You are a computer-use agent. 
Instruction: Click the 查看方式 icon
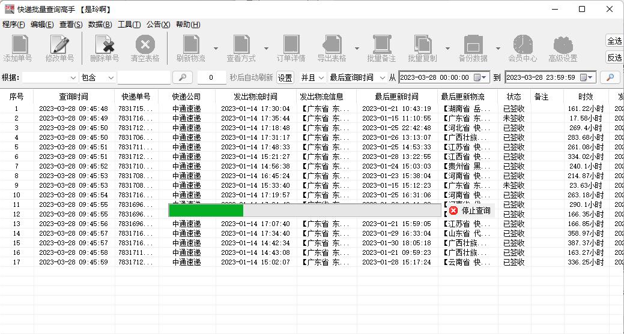point(241,44)
